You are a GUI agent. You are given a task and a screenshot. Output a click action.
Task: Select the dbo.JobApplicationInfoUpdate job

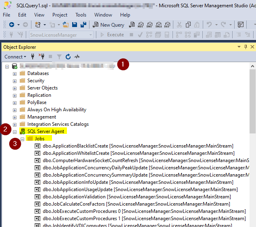coord(138,182)
